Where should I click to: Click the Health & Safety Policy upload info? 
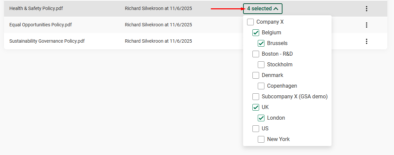(x=158, y=9)
